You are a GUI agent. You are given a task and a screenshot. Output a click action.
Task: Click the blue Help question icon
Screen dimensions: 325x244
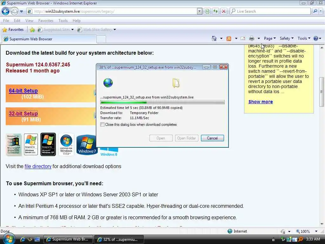click(316, 38)
